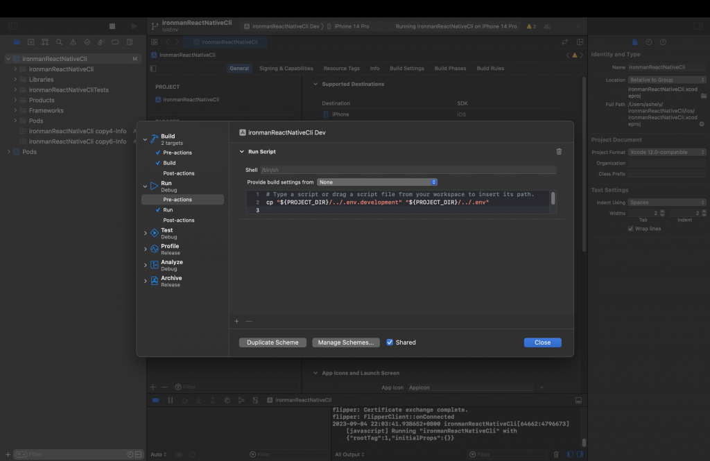Collapse the Run Script section
710x461 pixels.
coord(242,152)
